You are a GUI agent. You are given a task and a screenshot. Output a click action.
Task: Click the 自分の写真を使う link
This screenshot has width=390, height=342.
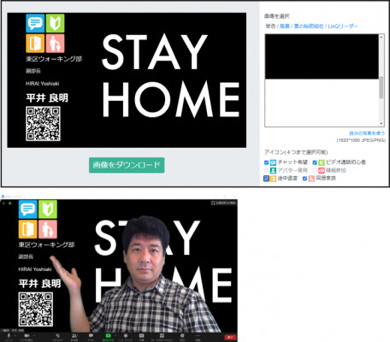pyautogui.click(x=367, y=133)
